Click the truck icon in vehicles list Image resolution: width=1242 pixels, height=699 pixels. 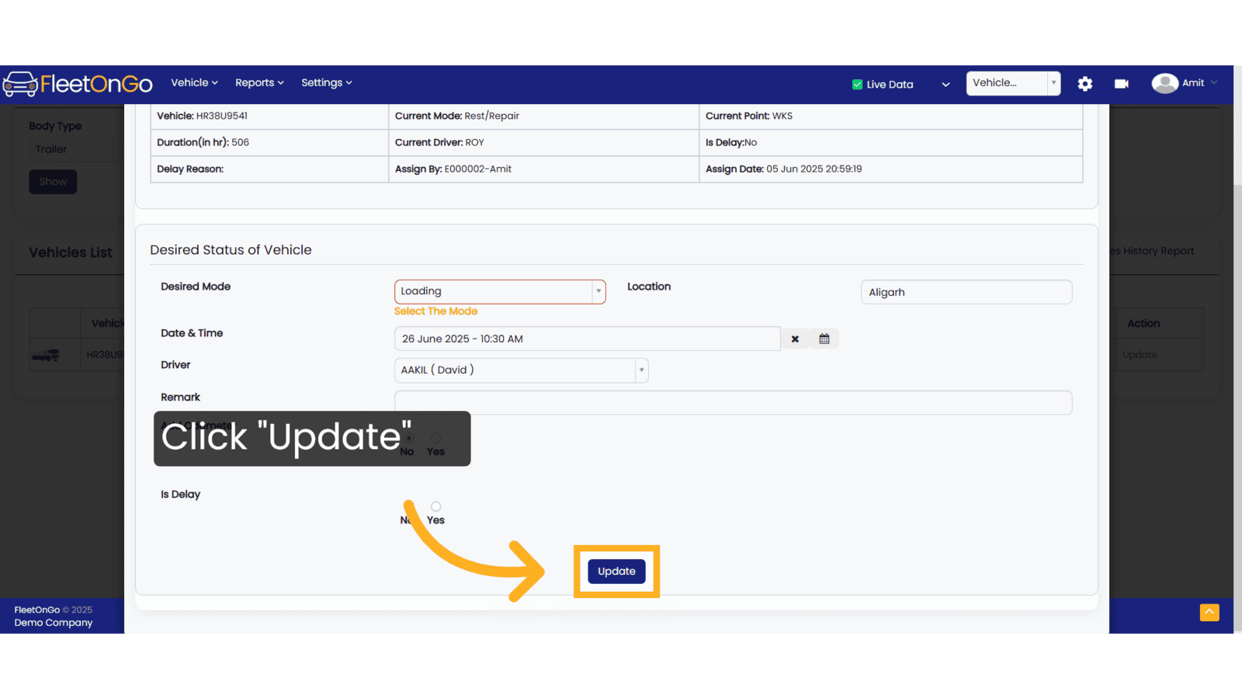tap(46, 355)
